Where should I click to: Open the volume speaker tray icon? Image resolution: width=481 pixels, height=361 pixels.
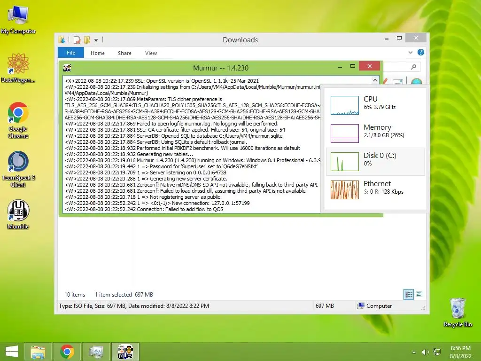click(425, 352)
